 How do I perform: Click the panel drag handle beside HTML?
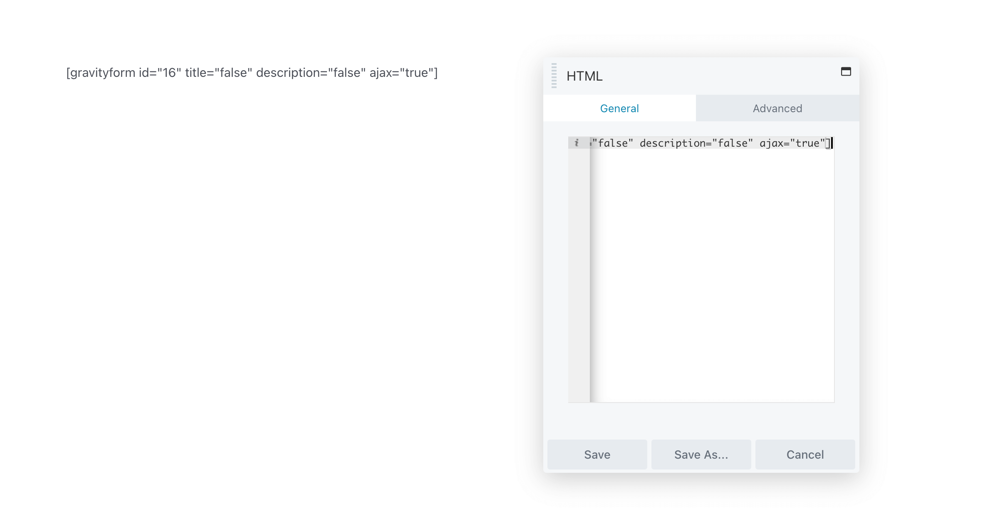[x=554, y=76]
